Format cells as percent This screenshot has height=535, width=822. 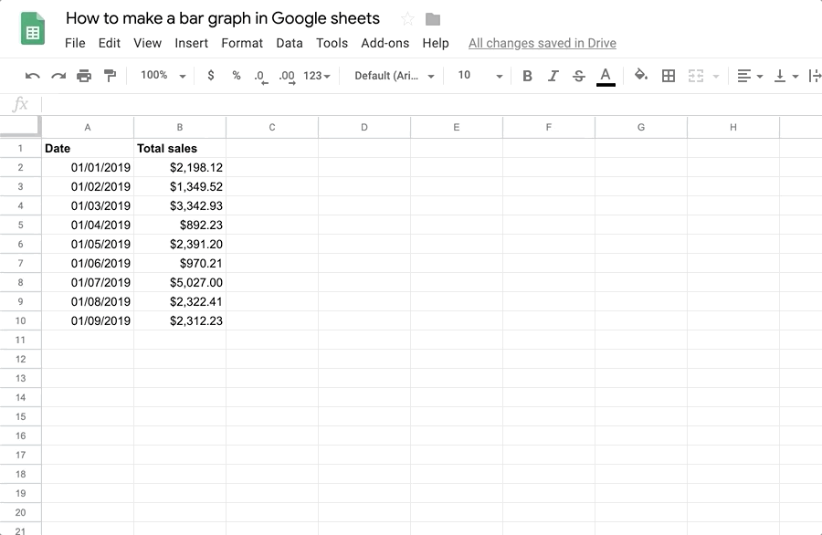coord(237,76)
